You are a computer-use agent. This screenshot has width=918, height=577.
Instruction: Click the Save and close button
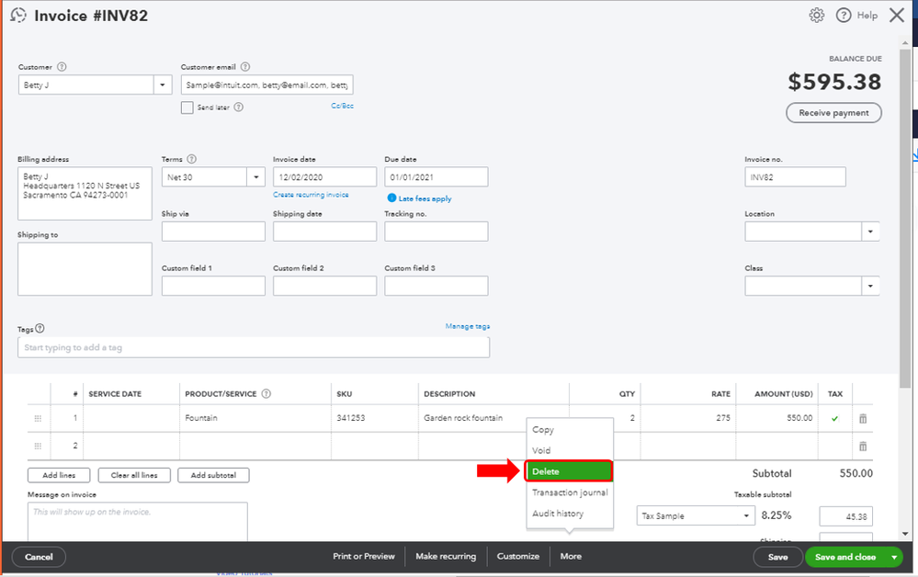coord(844,557)
